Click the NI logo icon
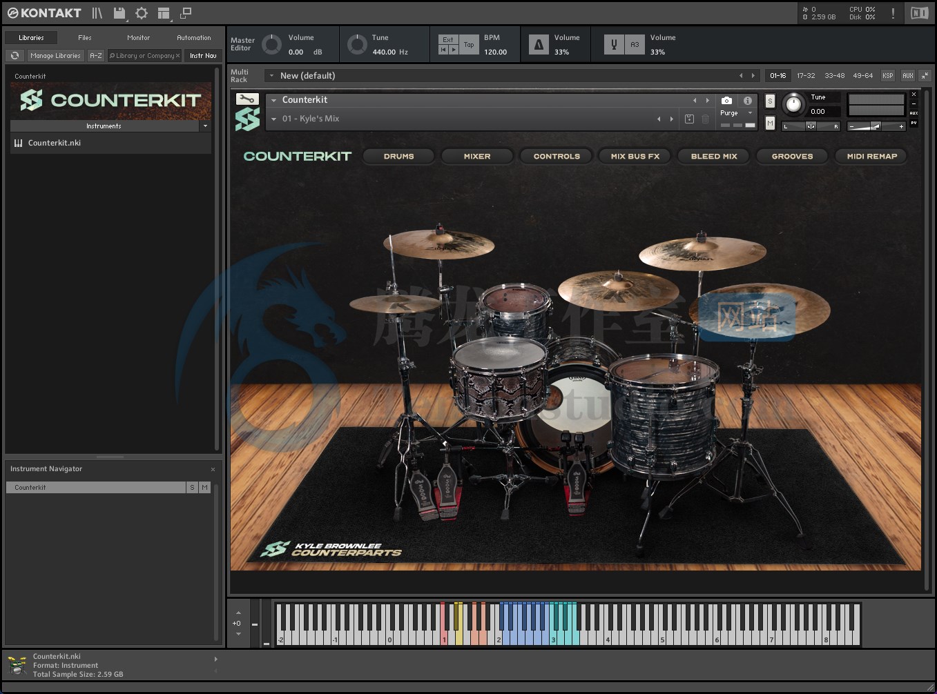937x694 pixels. (x=919, y=13)
